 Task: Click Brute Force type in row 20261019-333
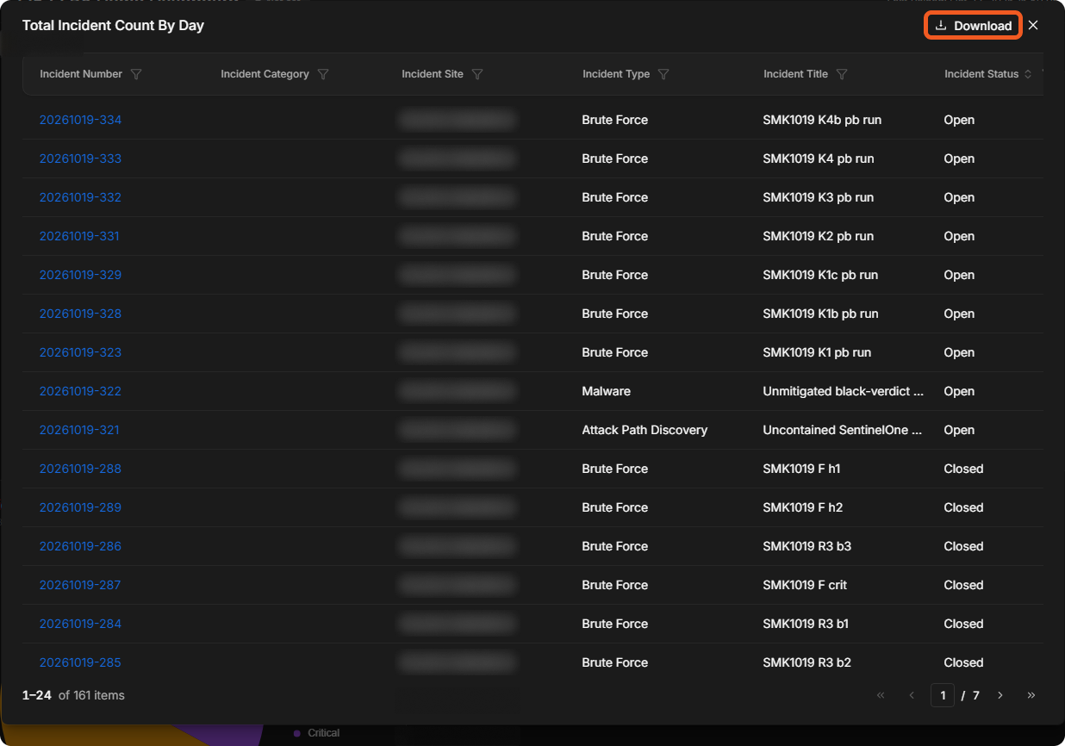615,159
